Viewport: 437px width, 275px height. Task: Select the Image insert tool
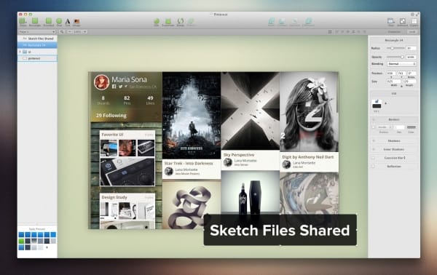[x=76, y=21]
